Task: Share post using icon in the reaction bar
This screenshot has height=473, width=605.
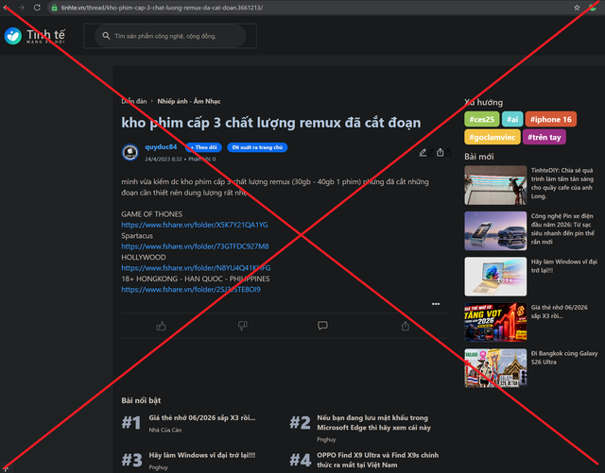Action: 406,326
